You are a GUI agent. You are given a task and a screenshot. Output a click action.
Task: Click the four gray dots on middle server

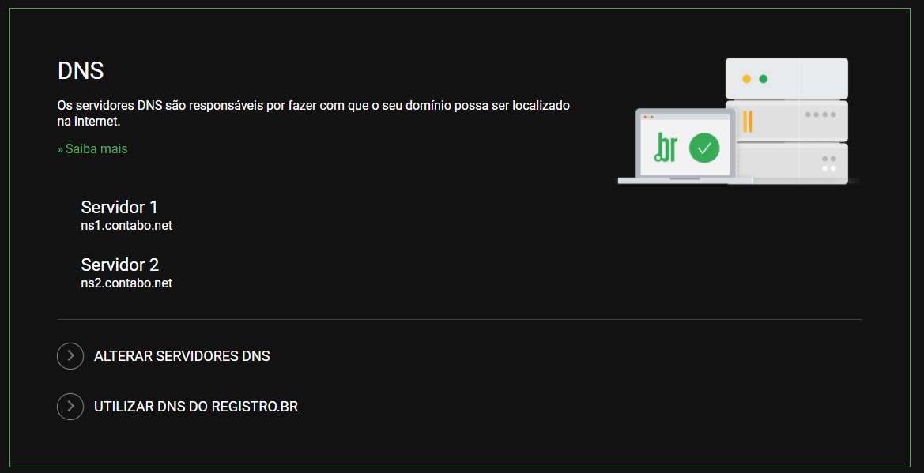click(820, 114)
